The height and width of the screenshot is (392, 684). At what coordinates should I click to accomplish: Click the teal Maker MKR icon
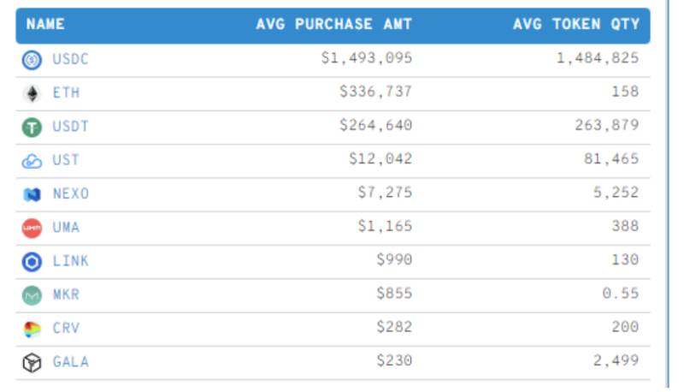click(32, 295)
